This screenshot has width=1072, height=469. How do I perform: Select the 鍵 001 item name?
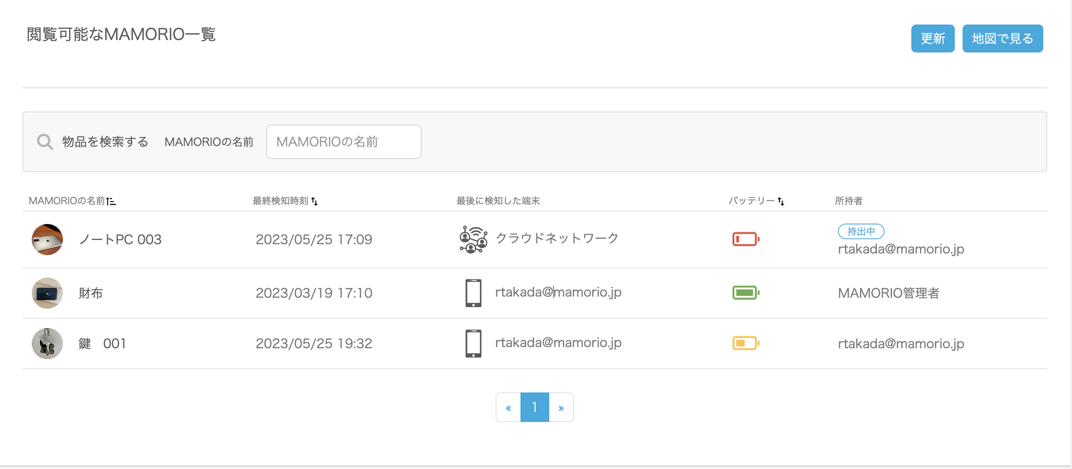[102, 344]
